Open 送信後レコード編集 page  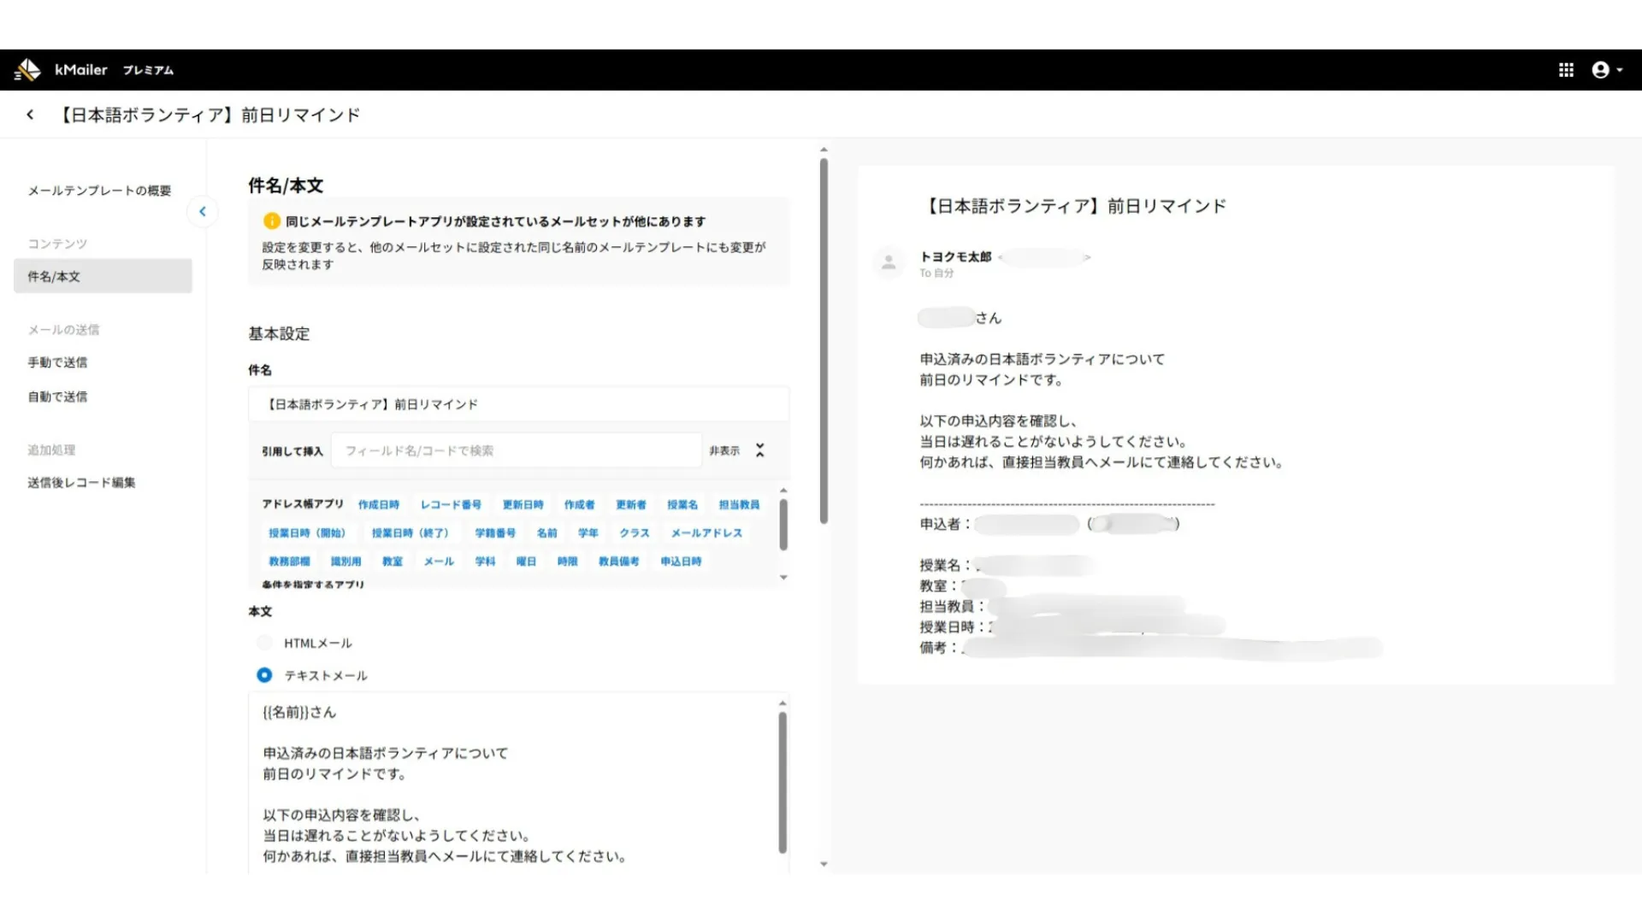point(81,482)
